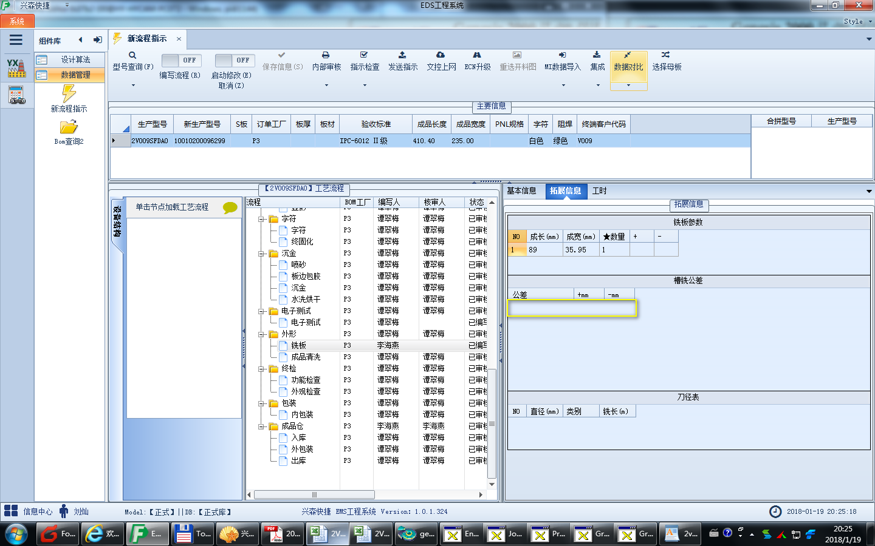The width and height of the screenshot is (875, 546).
Task: Open Bom查询2 folder icon
Action: [69, 127]
